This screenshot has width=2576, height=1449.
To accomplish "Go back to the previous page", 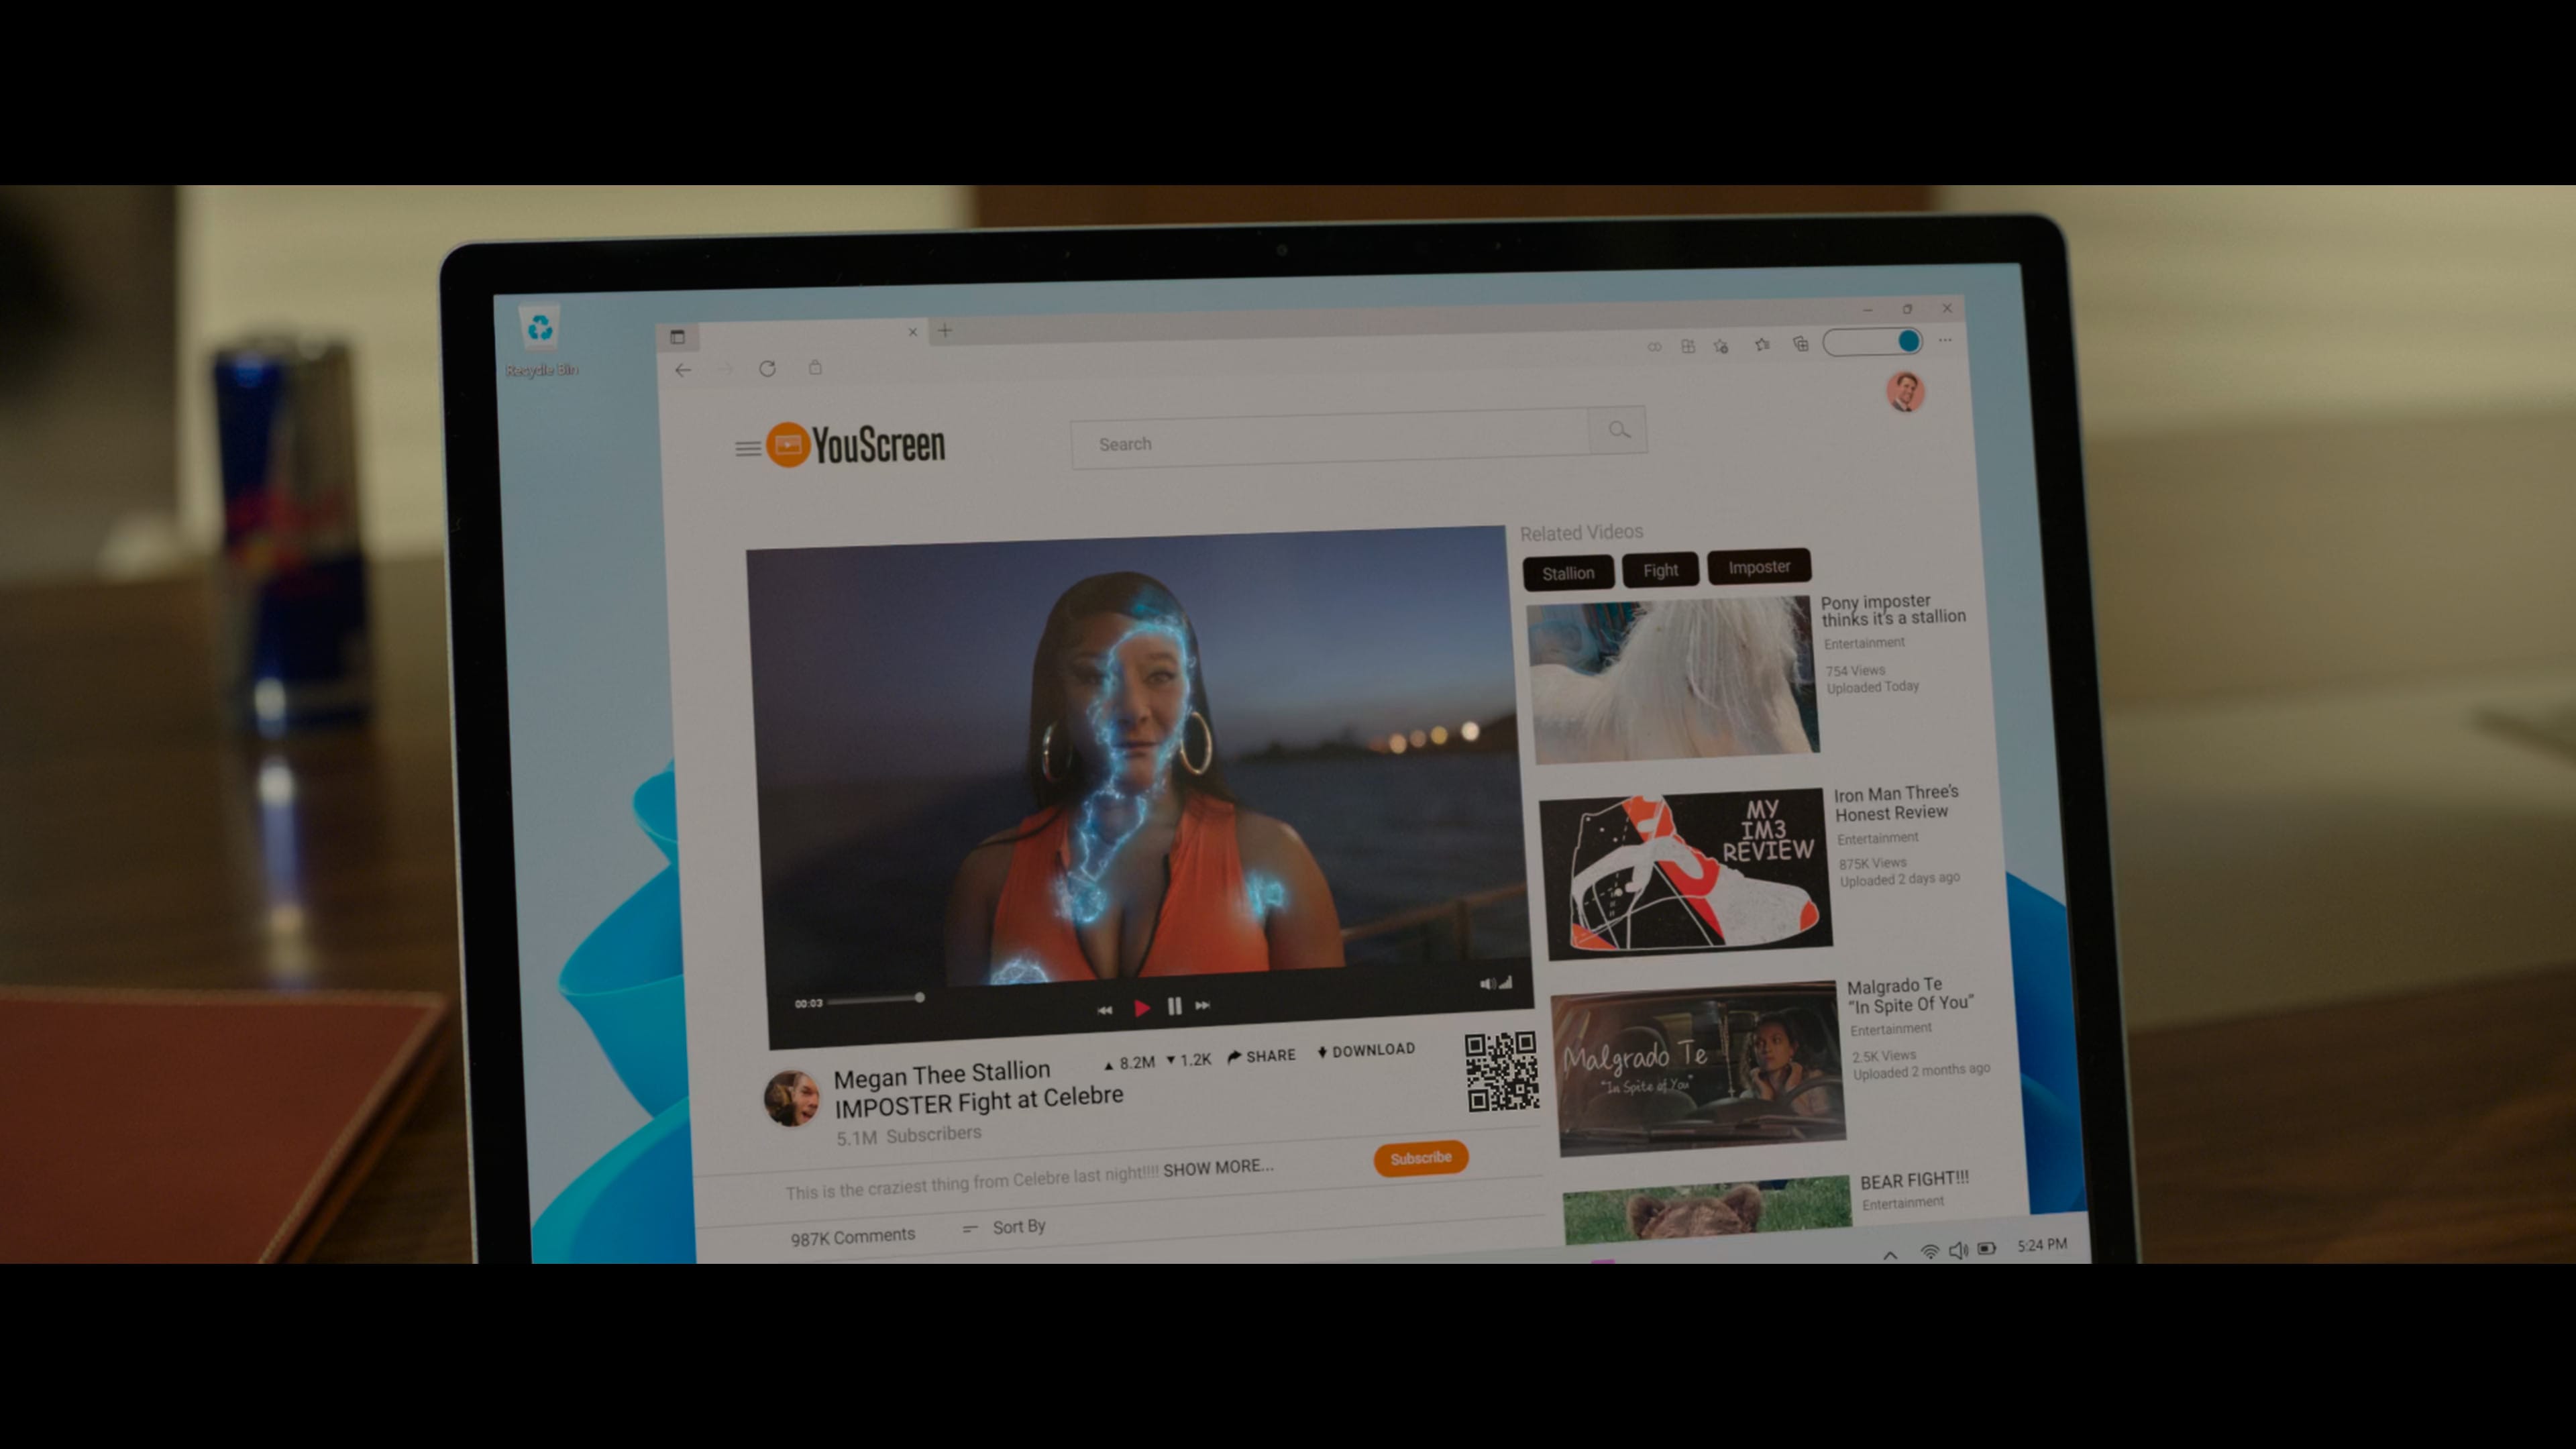I will tap(683, 370).
